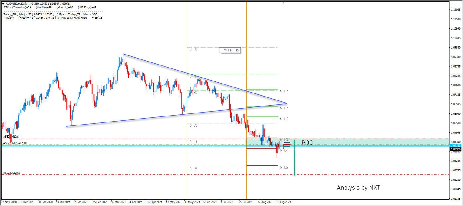Select the M HTFH5 label box

(230, 50)
